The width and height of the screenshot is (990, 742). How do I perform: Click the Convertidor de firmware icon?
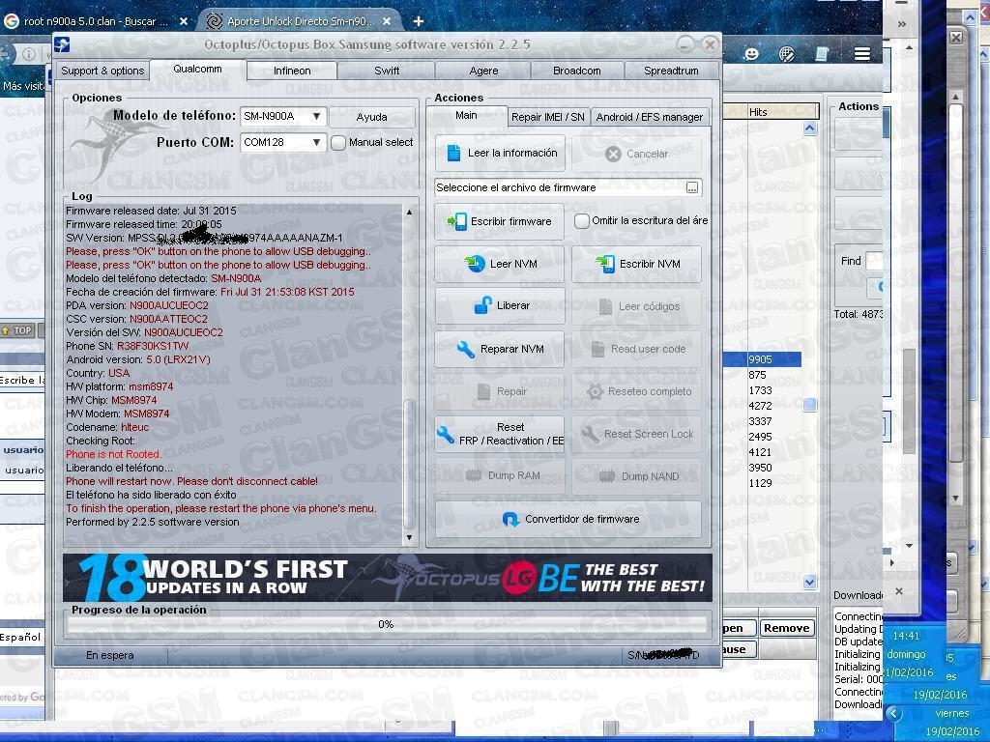click(x=510, y=519)
